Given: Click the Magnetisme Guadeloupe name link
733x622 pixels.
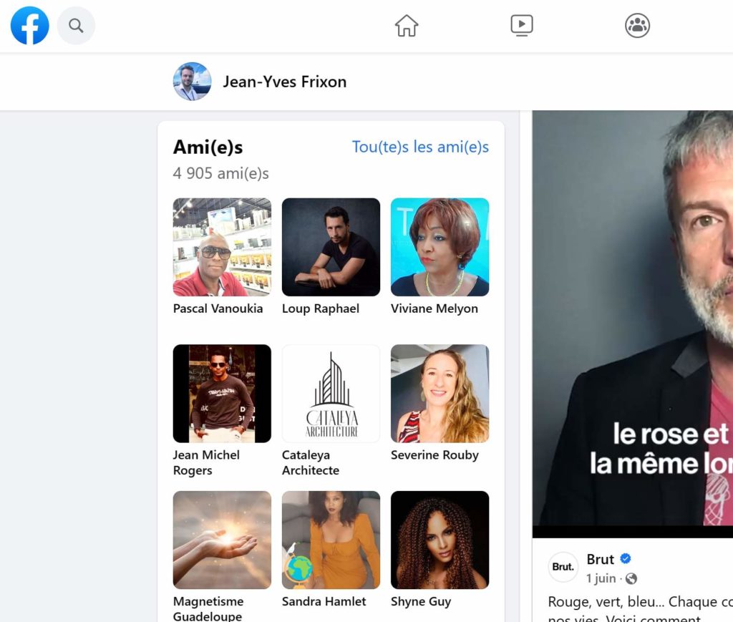Looking at the screenshot, I should tap(208, 608).
